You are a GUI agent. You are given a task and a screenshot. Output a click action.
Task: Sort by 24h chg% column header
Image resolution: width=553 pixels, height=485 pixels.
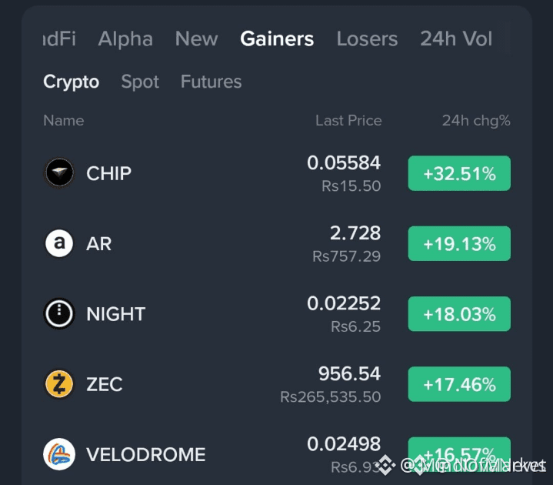coord(476,121)
